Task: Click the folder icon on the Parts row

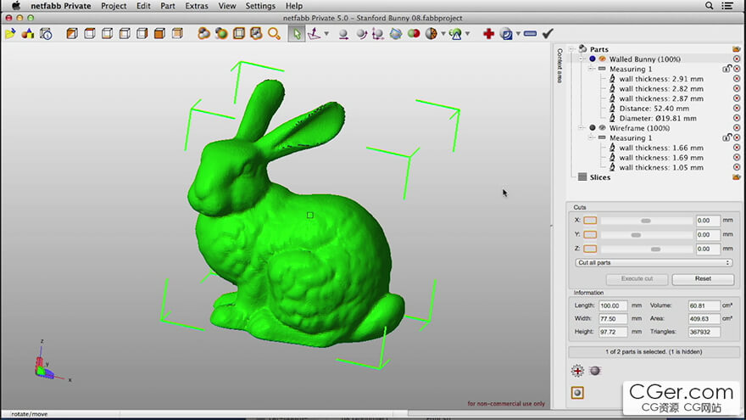Action: tap(737, 49)
